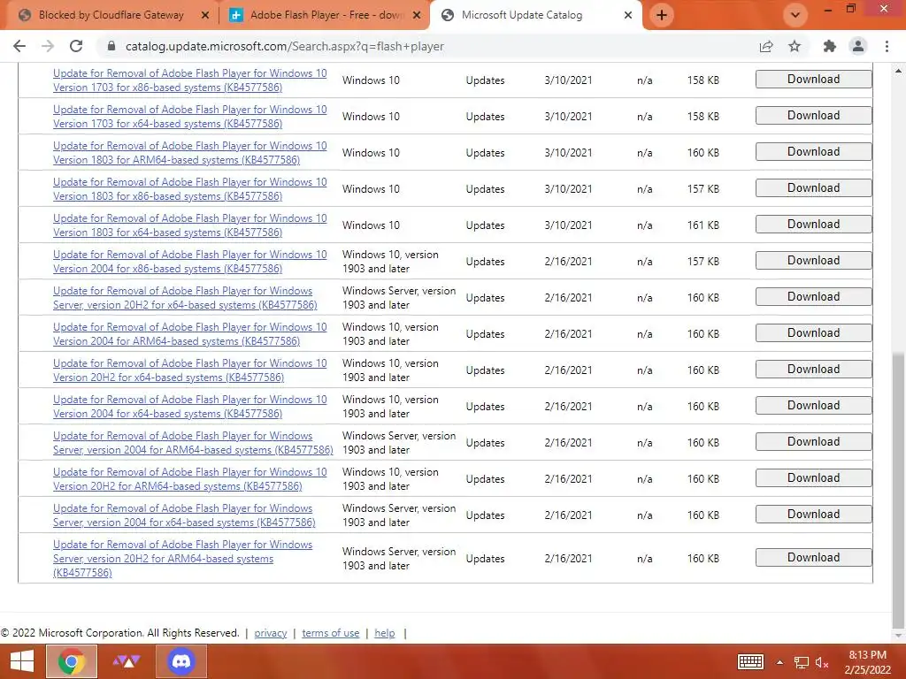The width and height of the screenshot is (906, 679).
Task: Download Version 1803 x86 update
Action: [814, 188]
